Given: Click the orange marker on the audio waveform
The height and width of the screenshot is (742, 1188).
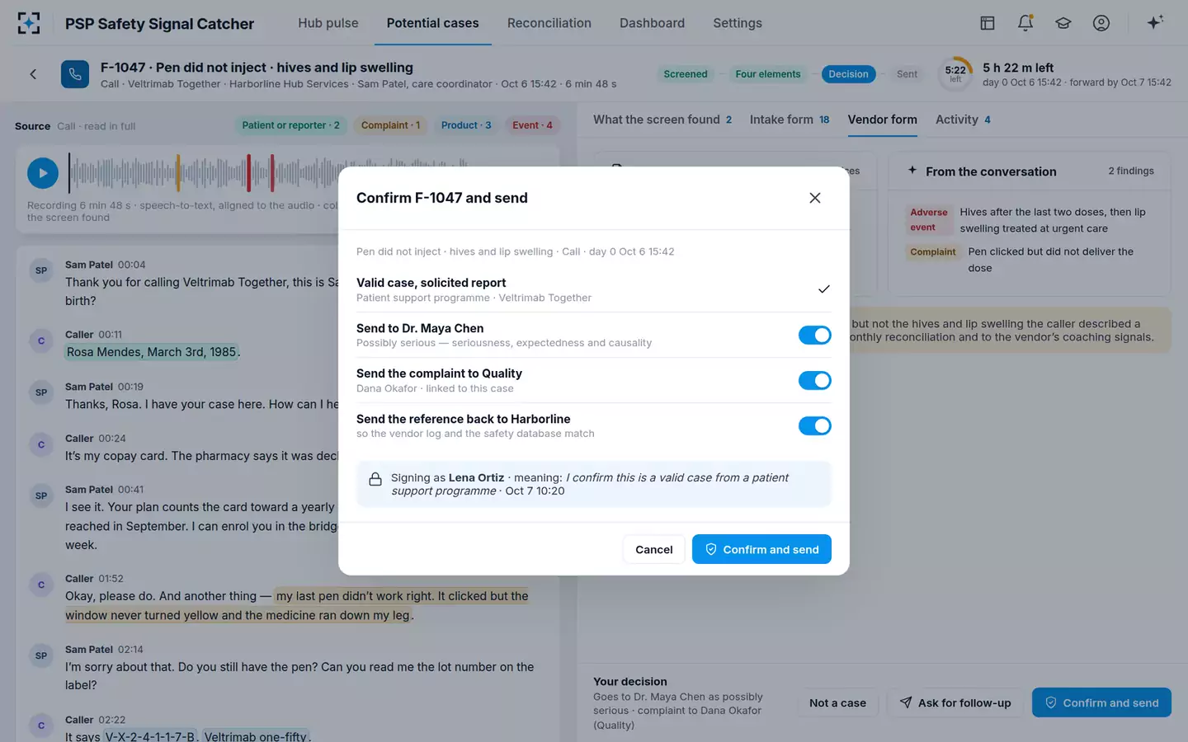Looking at the screenshot, I should [x=177, y=173].
